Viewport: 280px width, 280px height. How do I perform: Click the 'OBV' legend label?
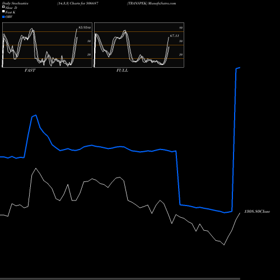coord(9,17)
